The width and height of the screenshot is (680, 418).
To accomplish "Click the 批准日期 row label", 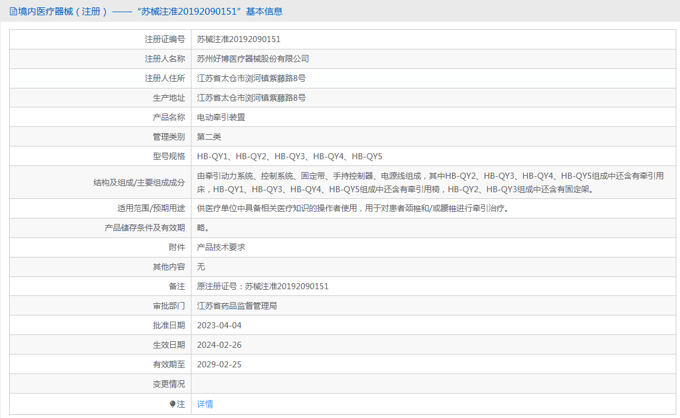I will point(169,326).
